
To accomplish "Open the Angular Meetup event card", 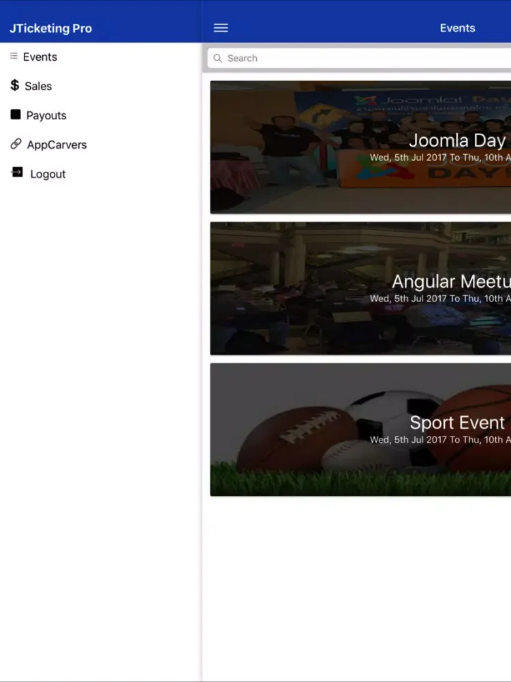I will (x=360, y=288).
